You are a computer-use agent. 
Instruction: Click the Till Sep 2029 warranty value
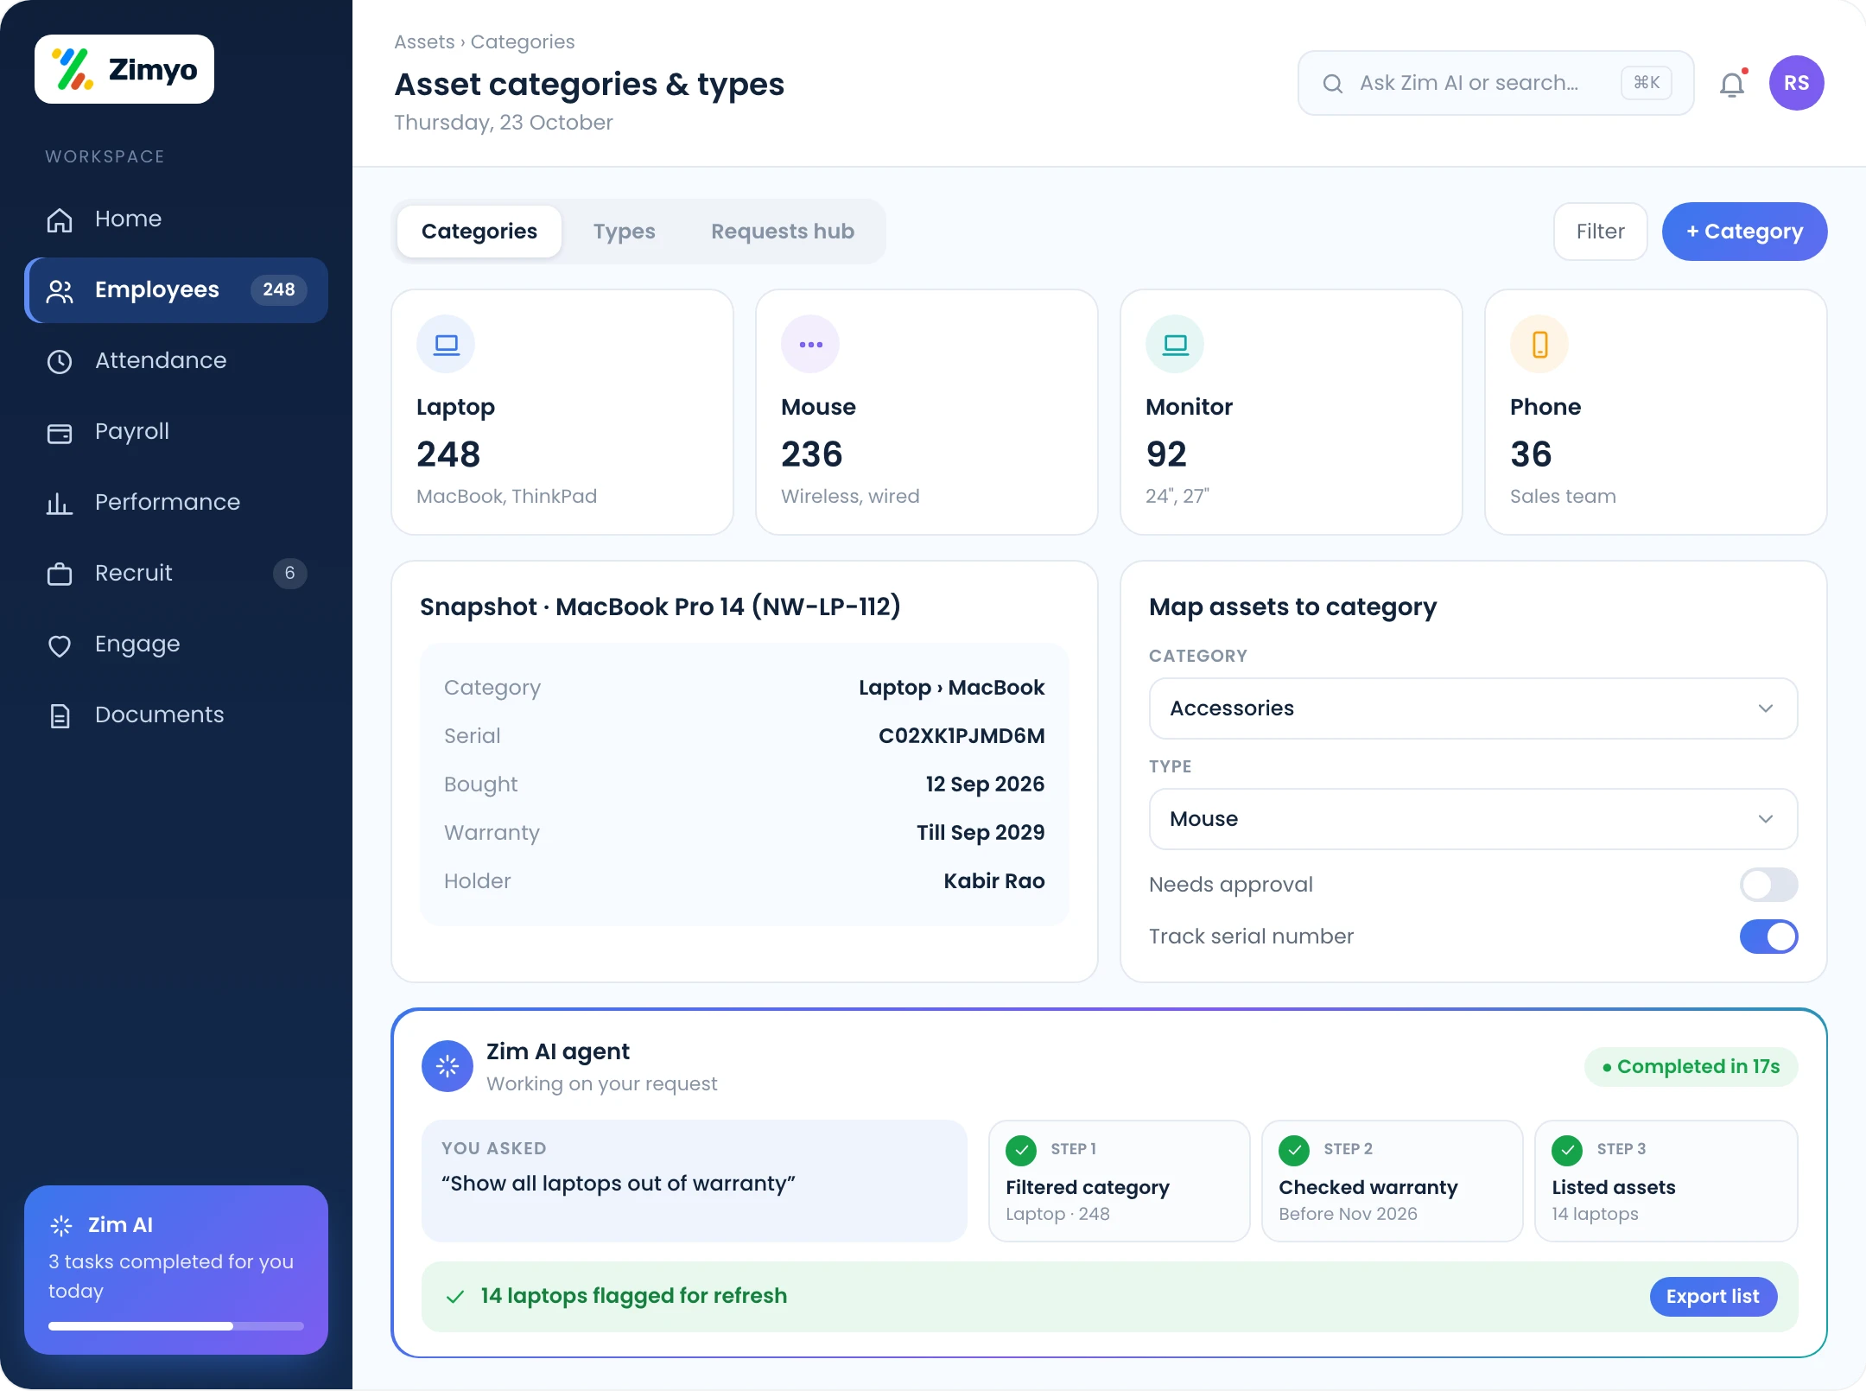981,833
